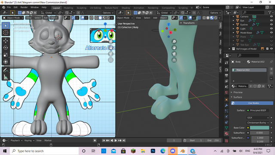Select the Move tool in left toolbar
Viewport: 275px width, 155px height.
coord(6,41)
